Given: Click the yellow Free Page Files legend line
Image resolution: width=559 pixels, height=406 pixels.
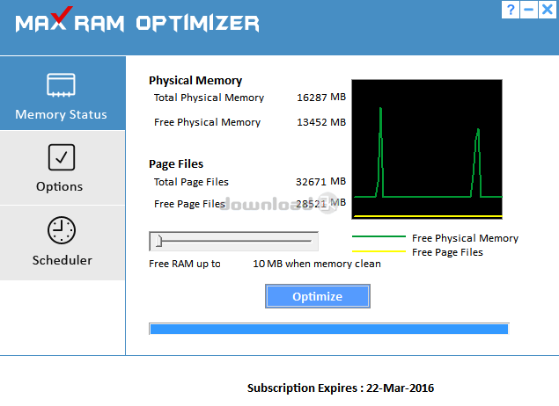Looking at the screenshot, I should click(x=379, y=251).
